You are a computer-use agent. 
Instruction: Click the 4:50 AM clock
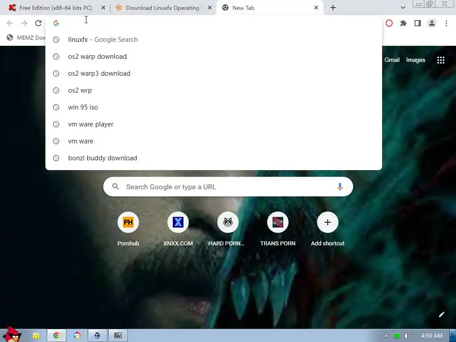[x=432, y=336]
